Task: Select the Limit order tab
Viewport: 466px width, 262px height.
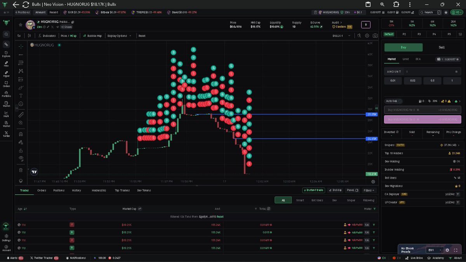Action: (405, 59)
